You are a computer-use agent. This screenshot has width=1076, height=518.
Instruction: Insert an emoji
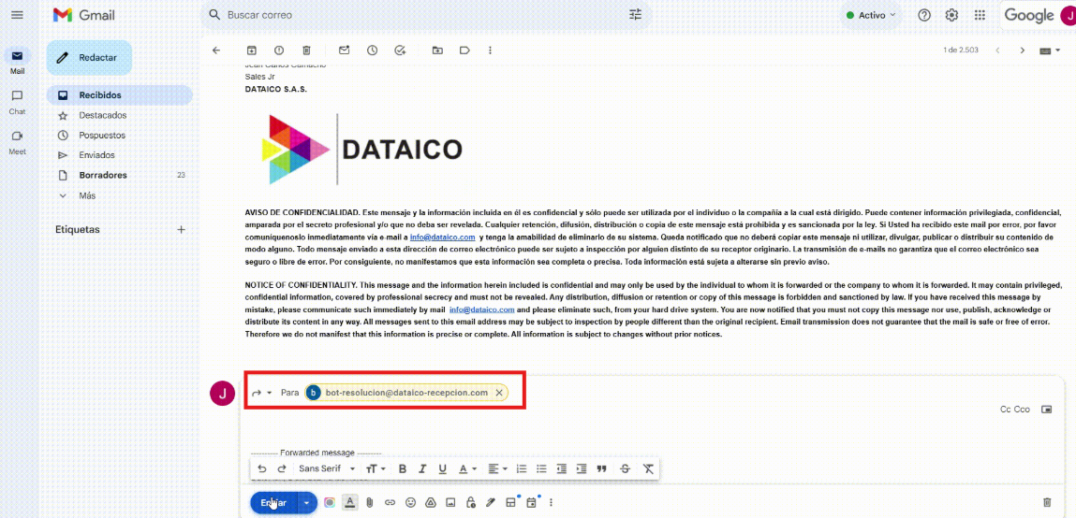point(410,502)
